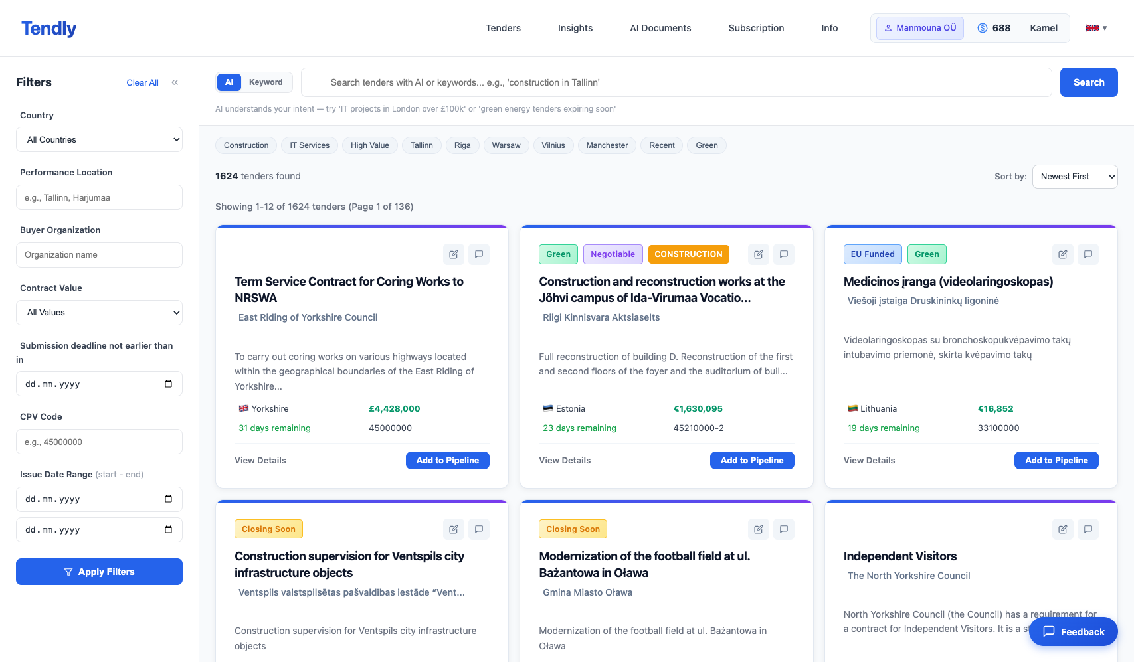Open calendar picker for issue start date
The width and height of the screenshot is (1134, 662).
pos(168,499)
